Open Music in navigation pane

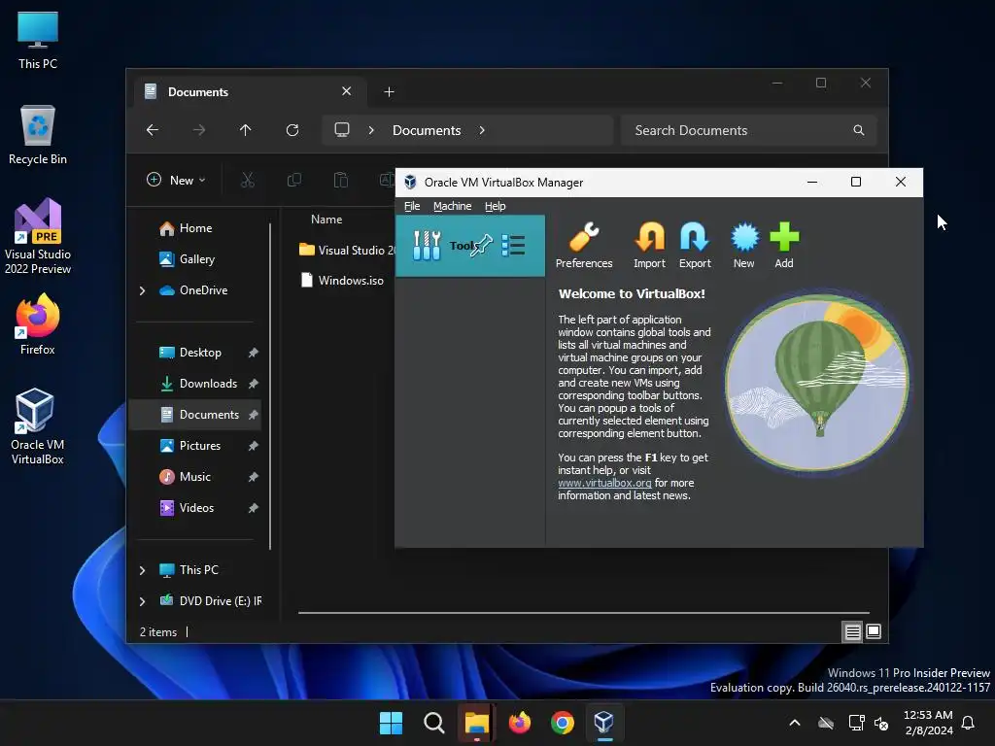[x=194, y=477]
